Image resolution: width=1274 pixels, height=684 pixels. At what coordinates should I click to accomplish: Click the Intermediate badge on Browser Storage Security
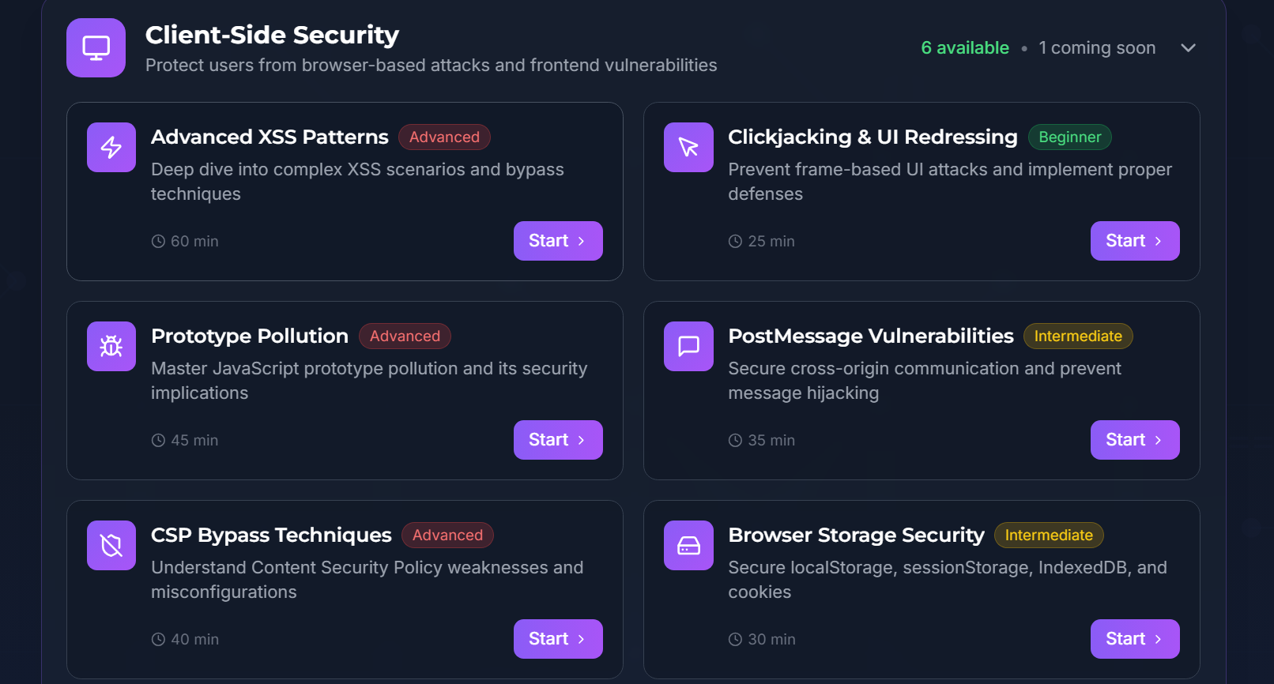1048,536
